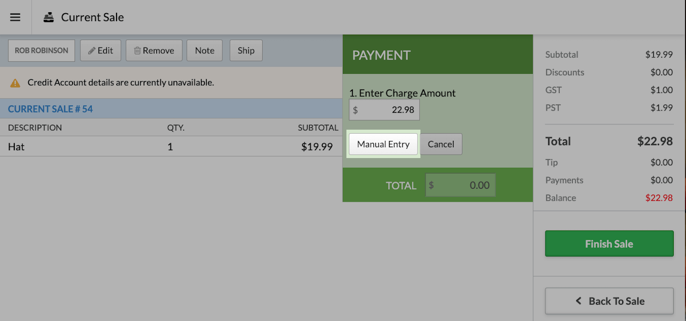Add a Note to the sale
Screen dimensions: 686x321
[x=204, y=50]
